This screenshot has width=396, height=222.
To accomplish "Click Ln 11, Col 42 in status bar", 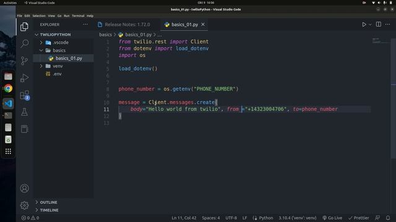I will coord(184,218).
